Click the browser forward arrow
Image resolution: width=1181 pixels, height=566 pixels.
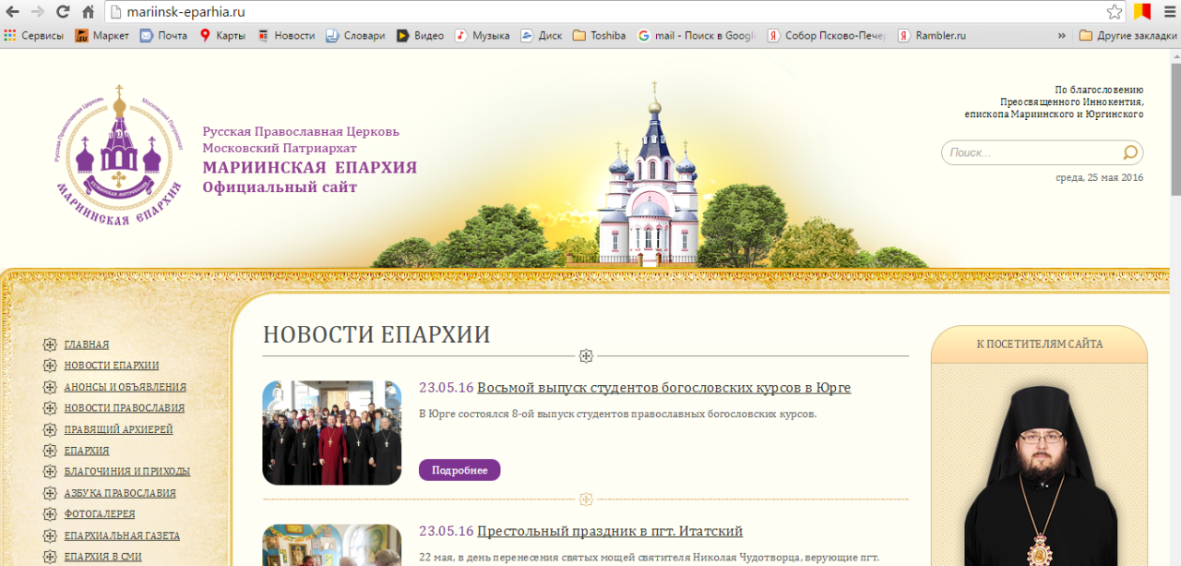coord(38,12)
